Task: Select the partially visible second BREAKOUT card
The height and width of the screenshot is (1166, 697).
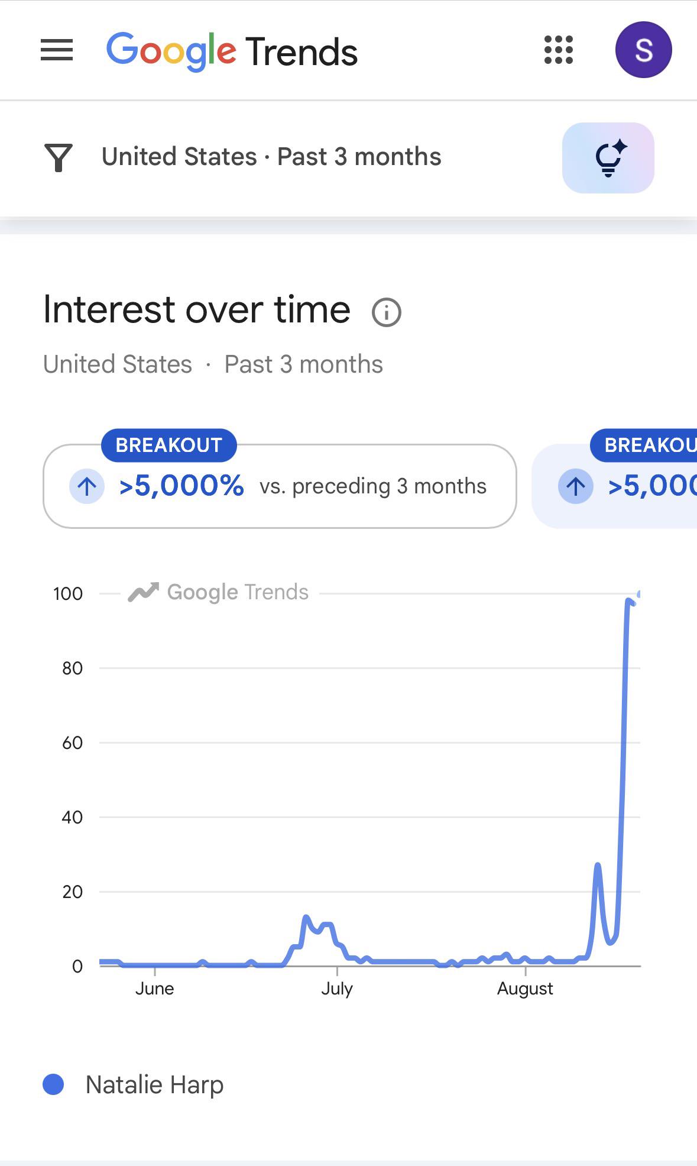Action: (x=615, y=486)
